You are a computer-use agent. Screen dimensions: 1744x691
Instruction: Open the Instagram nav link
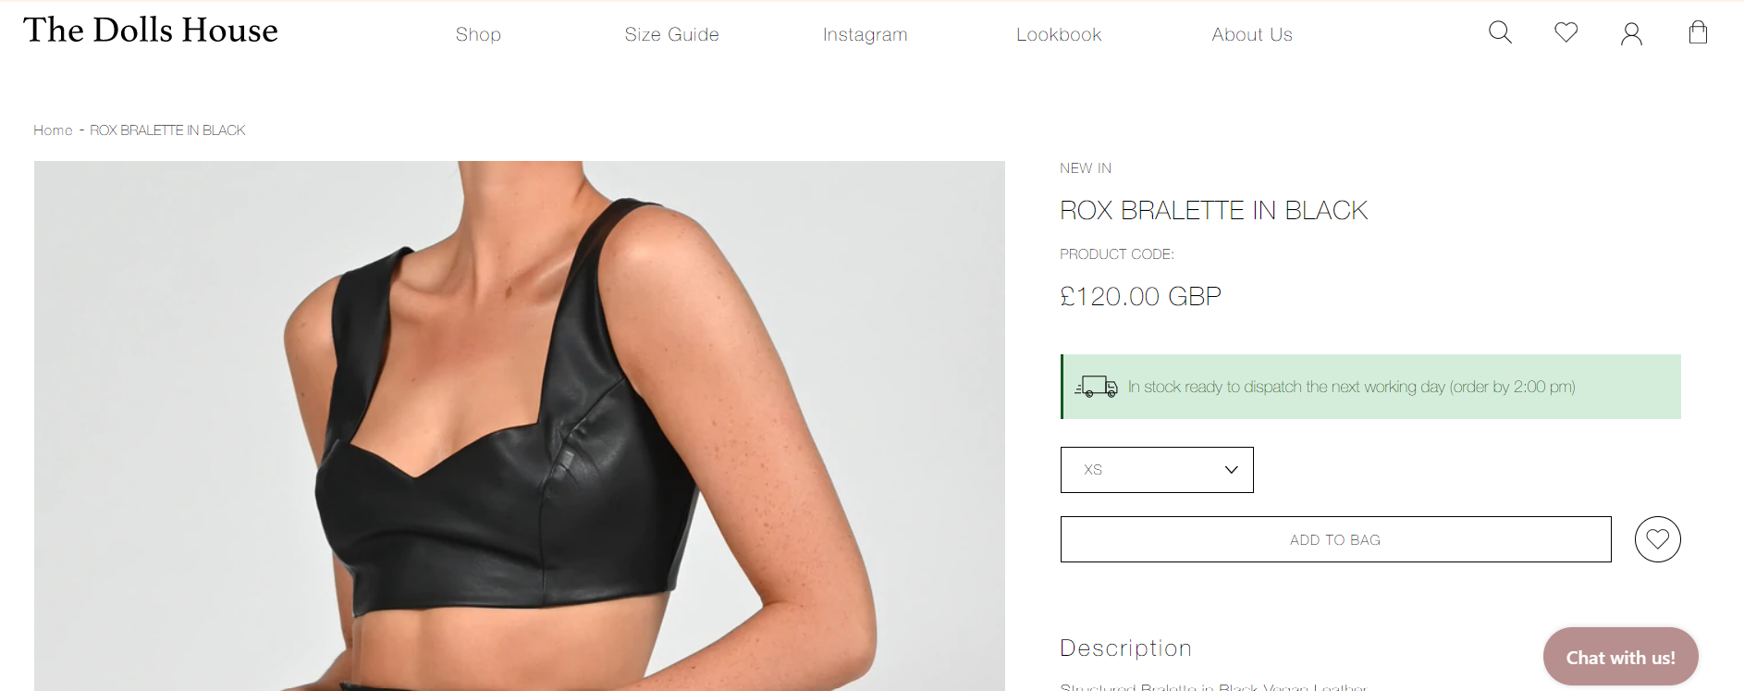click(x=866, y=34)
